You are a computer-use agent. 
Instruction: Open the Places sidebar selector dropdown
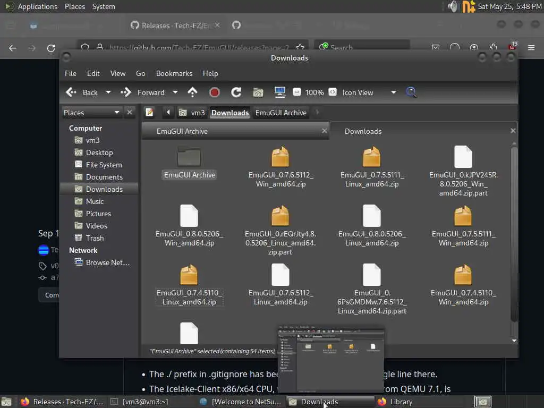[x=91, y=113]
